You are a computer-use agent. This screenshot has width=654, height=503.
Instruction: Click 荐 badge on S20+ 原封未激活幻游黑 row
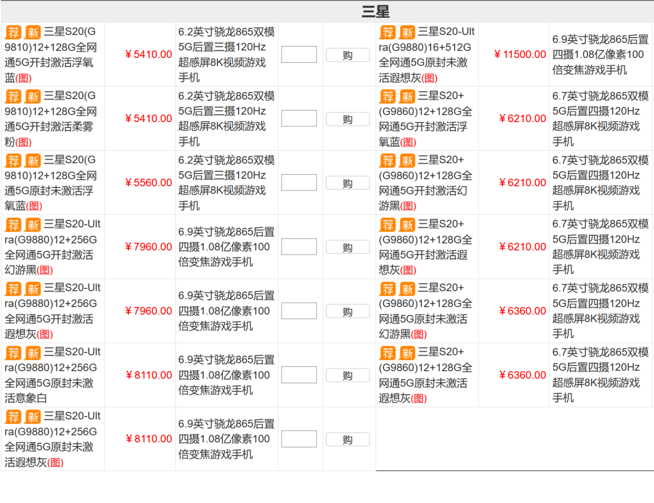388,288
